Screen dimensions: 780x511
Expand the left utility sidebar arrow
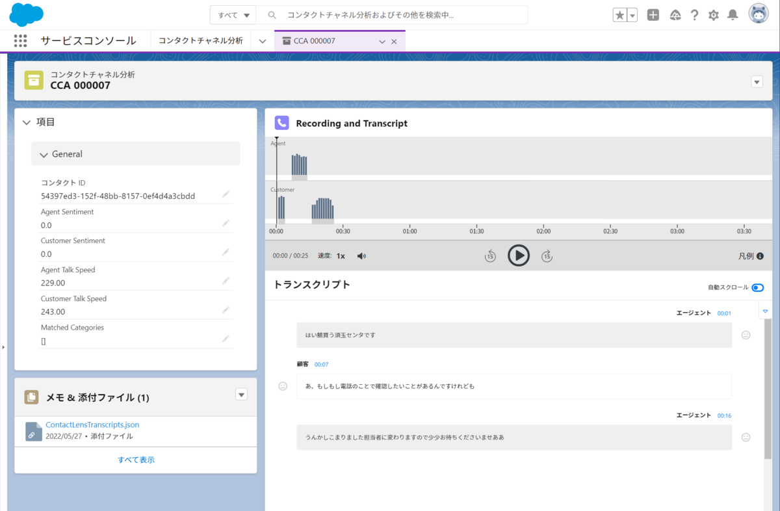(3, 347)
